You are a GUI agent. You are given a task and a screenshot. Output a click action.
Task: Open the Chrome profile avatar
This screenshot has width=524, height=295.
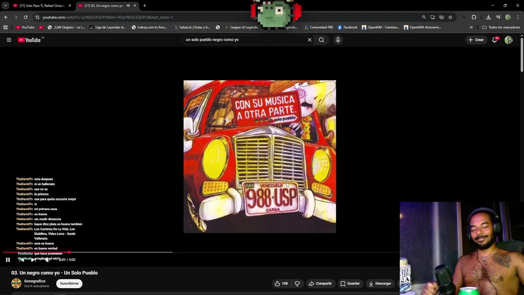508,17
